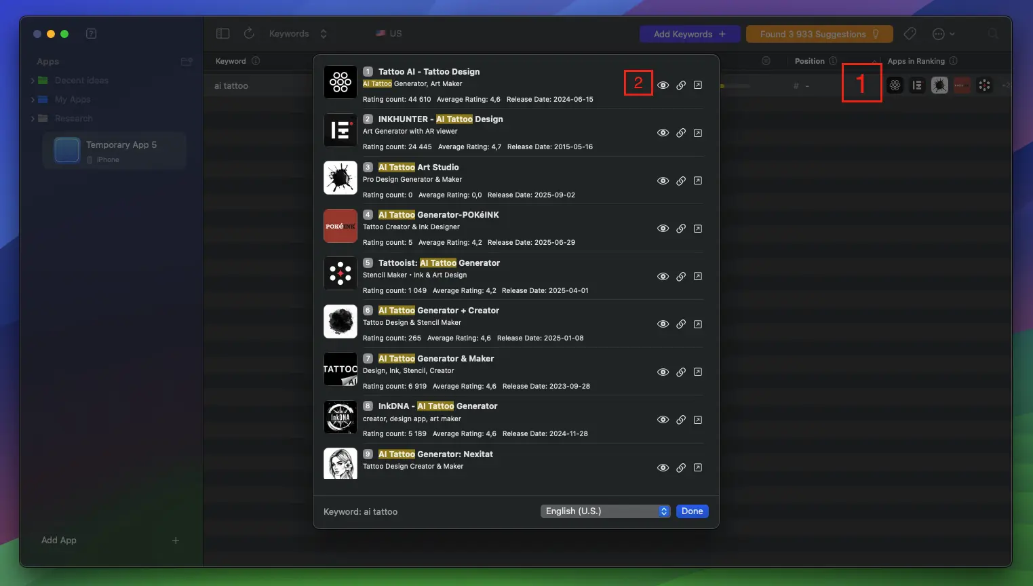The width and height of the screenshot is (1033, 586).
Task: Click the INKHUNTER app icon thumbnail
Action: pos(340,130)
